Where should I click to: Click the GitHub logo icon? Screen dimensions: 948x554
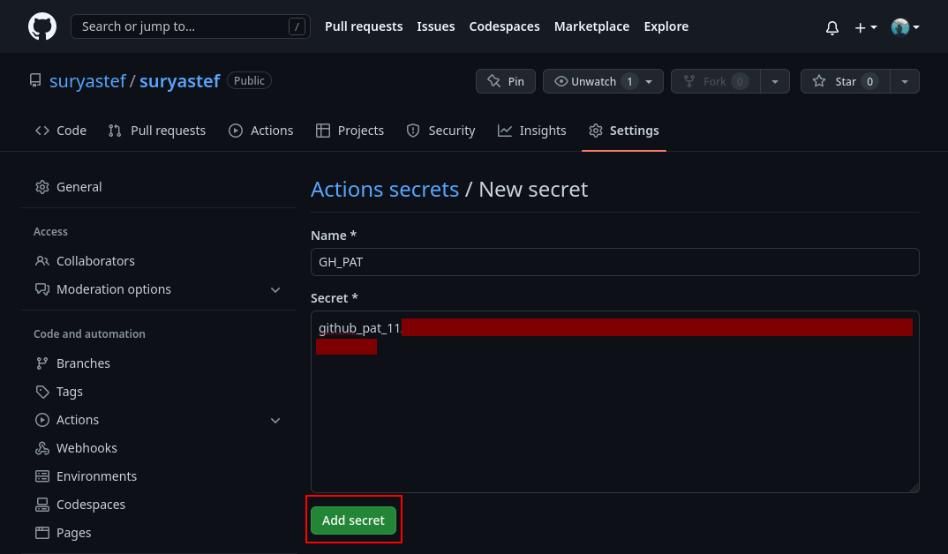tap(42, 26)
